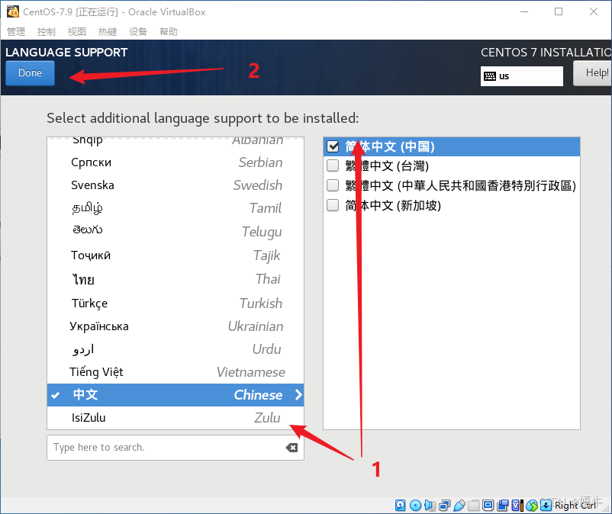Click the Done button
Viewport: 612px width, 514px height.
[x=30, y=73]
